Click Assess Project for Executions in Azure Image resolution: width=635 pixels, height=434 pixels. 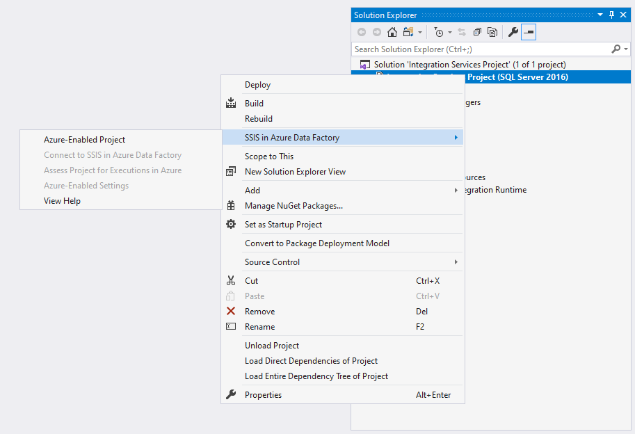tap(121, 170)
